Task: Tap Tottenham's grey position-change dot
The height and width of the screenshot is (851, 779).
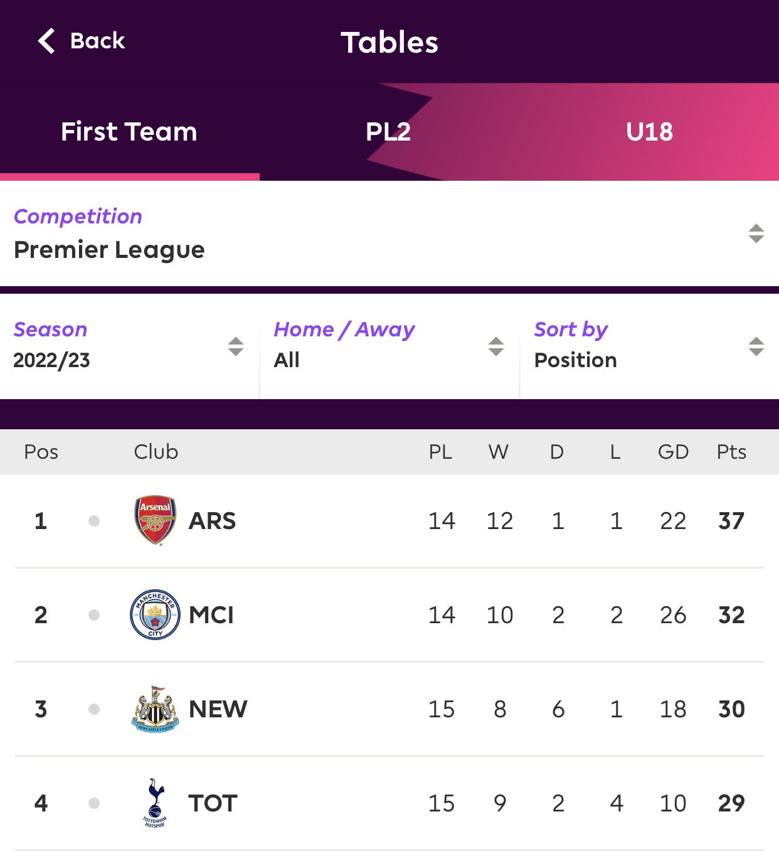Action: 94,803
